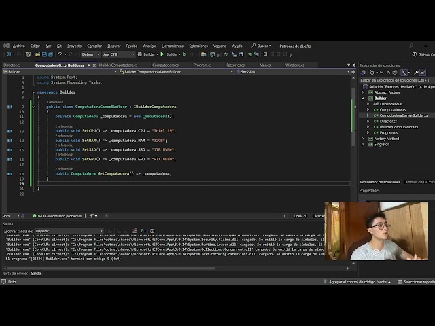Viewport: 435px width, 326px height.
Task: Open the Debug configuration dropdown
Action: click(90, 54)
